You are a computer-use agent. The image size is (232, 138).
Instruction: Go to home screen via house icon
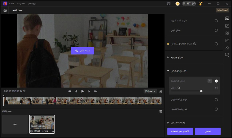point(5,10)
